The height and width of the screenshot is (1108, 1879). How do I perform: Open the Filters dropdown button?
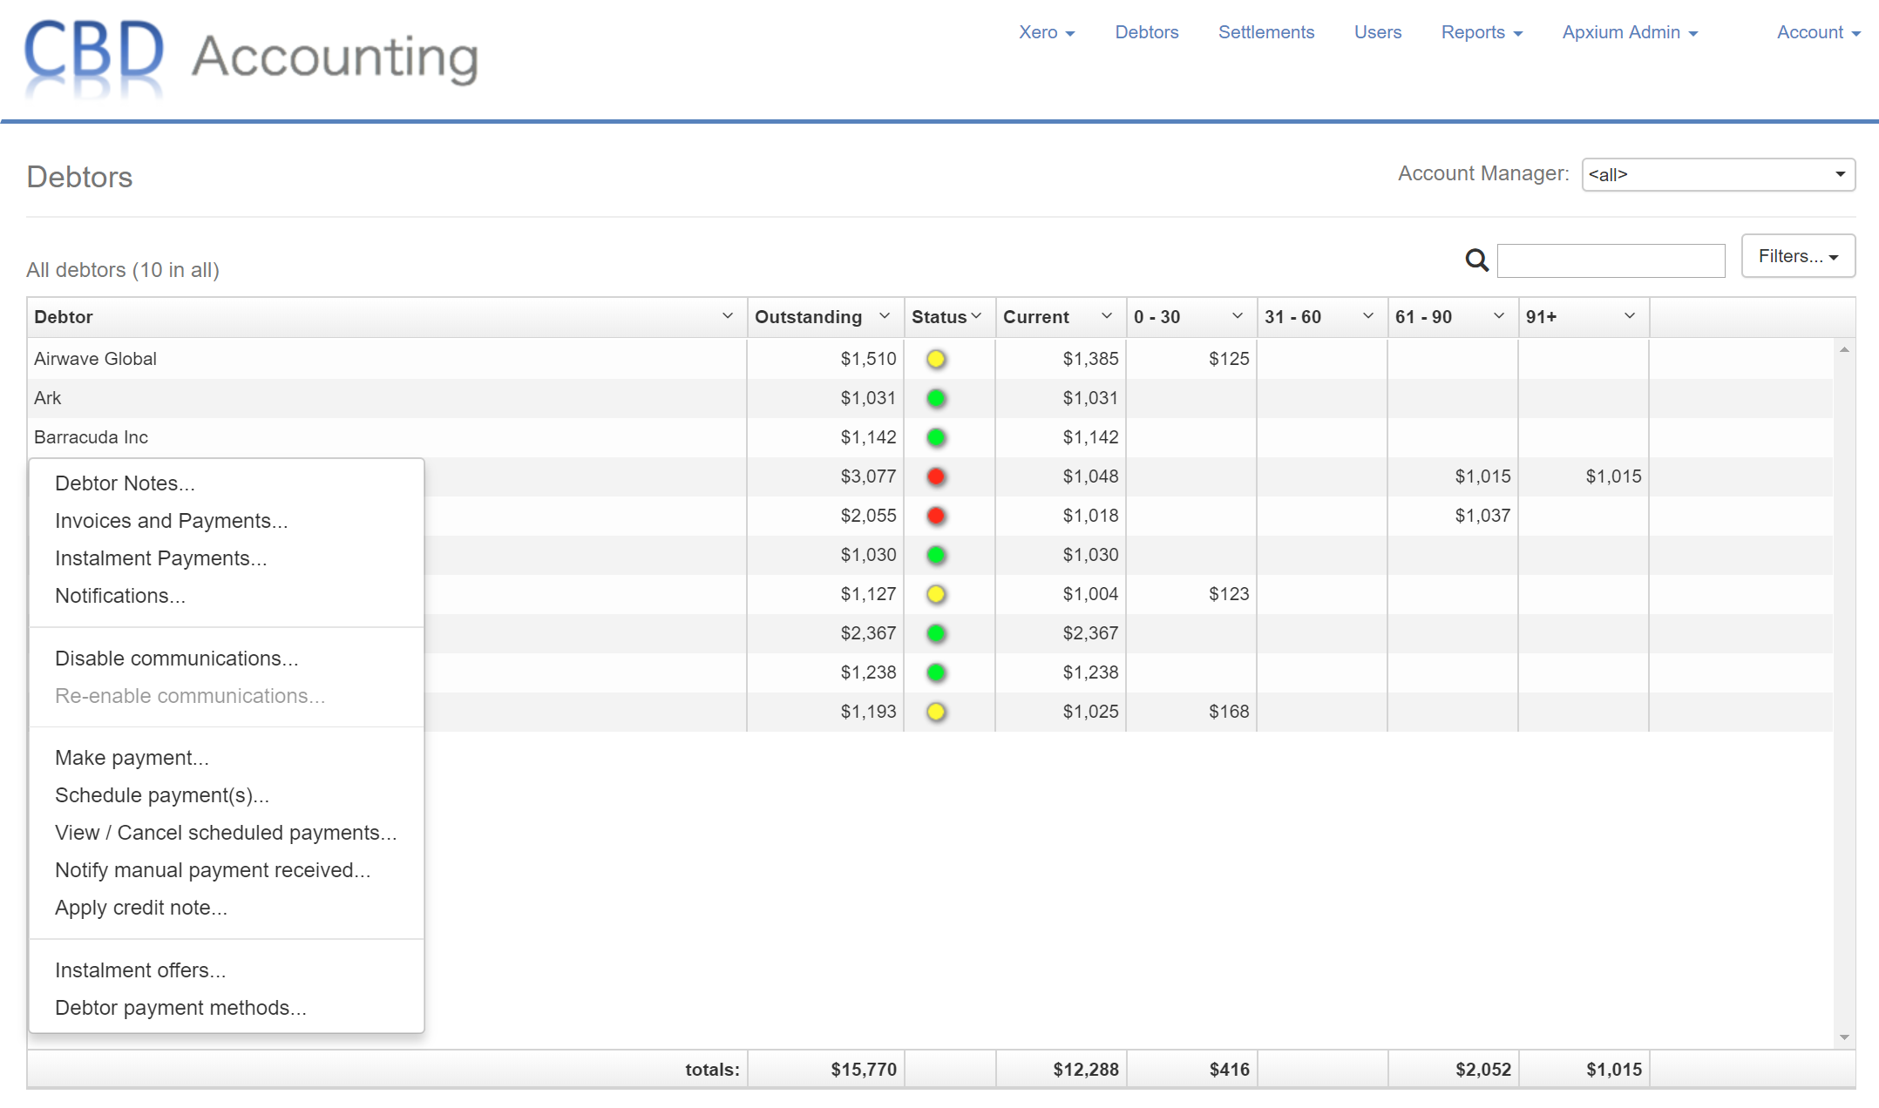tap(1798, 256)
